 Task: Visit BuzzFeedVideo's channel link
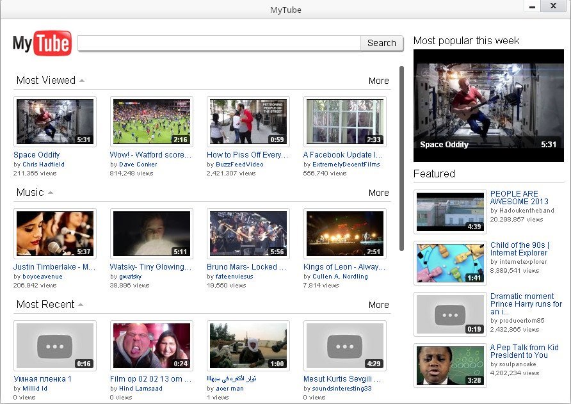(x=239, y=163)
